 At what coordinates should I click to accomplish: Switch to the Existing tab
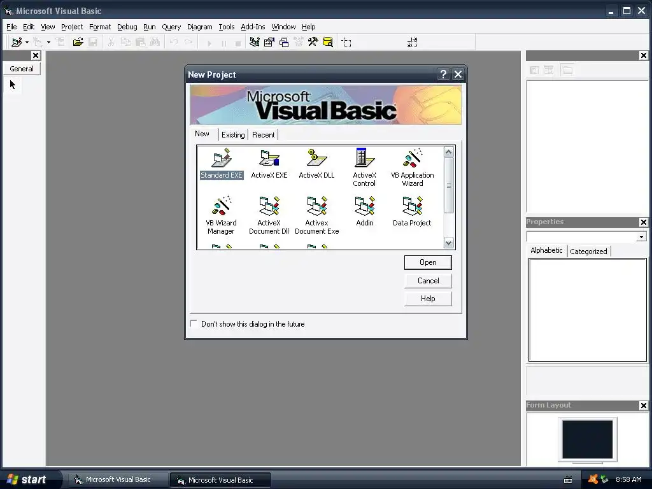pos(233,135)
